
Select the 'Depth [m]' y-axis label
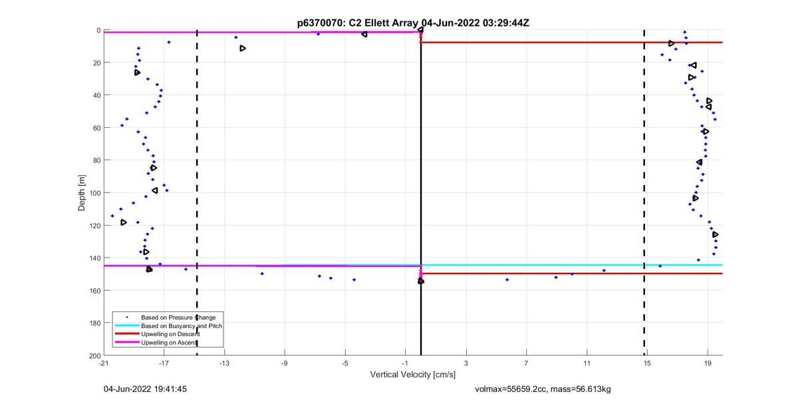(x=82, y=193)
